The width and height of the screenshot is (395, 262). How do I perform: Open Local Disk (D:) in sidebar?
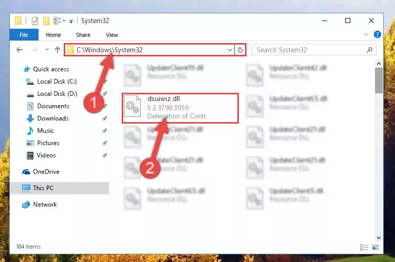point(57,94)
